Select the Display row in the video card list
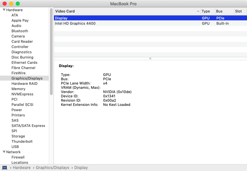 [x=150, y=18]
